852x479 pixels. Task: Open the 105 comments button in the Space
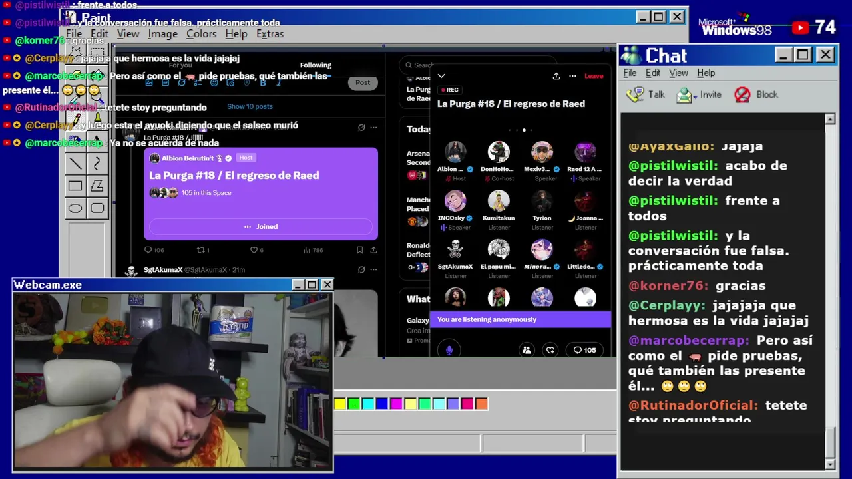[585, 350]
